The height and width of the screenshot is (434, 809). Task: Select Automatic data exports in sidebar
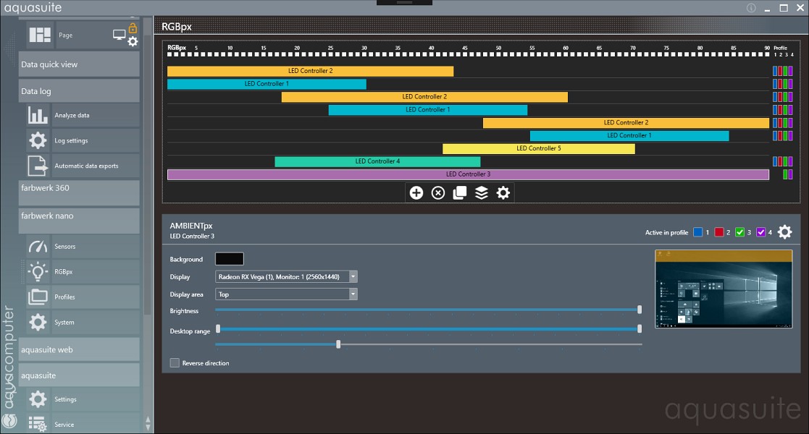tap(86, 166)
